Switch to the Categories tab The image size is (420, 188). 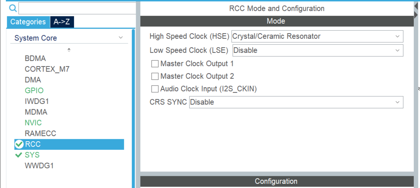pyautogui.click(x=28, y=22)
